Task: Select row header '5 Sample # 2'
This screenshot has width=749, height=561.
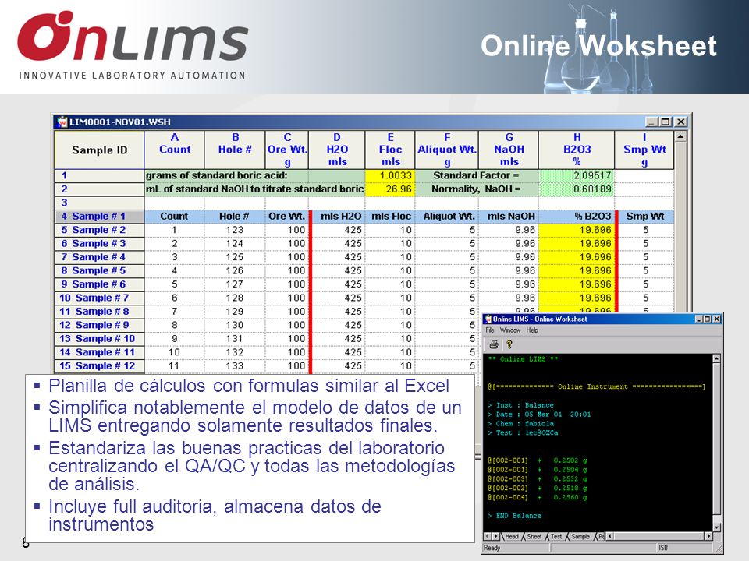Action: (x=99, y=230)
